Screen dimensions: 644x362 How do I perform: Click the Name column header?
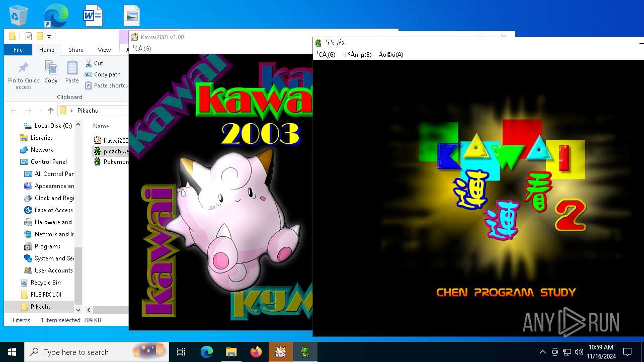pyautogui.click(x=101, y=126)
